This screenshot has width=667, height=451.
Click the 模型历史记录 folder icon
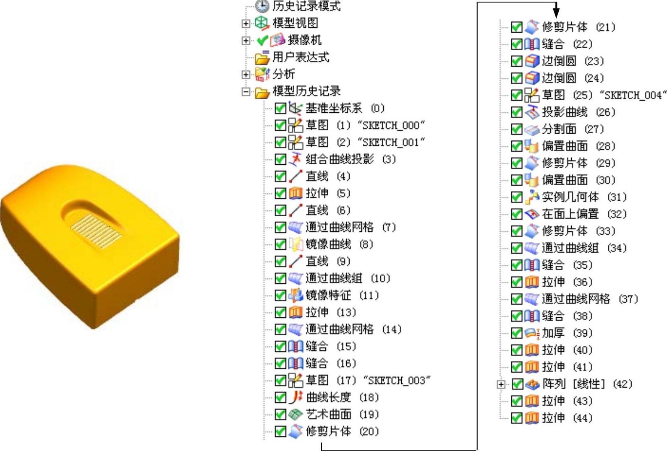click(262, 91)
